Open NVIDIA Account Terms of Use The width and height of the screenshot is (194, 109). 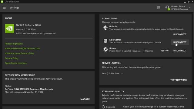tap(19, 53)
